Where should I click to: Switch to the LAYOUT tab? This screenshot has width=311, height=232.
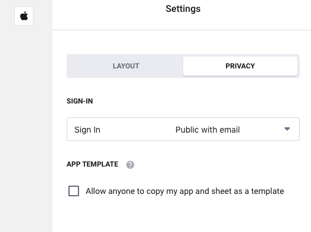tap(126, 66)
